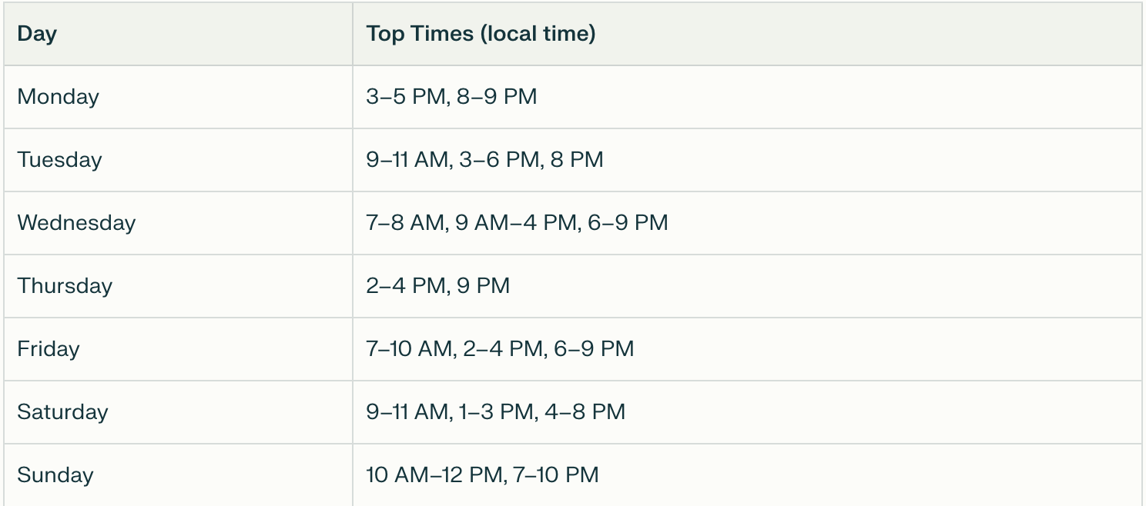The height and width of the screenshot is (506, 1146).
Task: Select the Tuesday row label
Action: 60,160
